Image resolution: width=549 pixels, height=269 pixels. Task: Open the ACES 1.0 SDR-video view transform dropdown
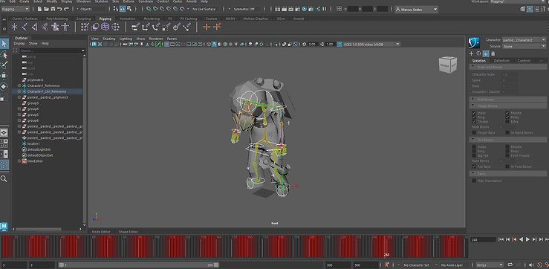(x=371, y=44)
